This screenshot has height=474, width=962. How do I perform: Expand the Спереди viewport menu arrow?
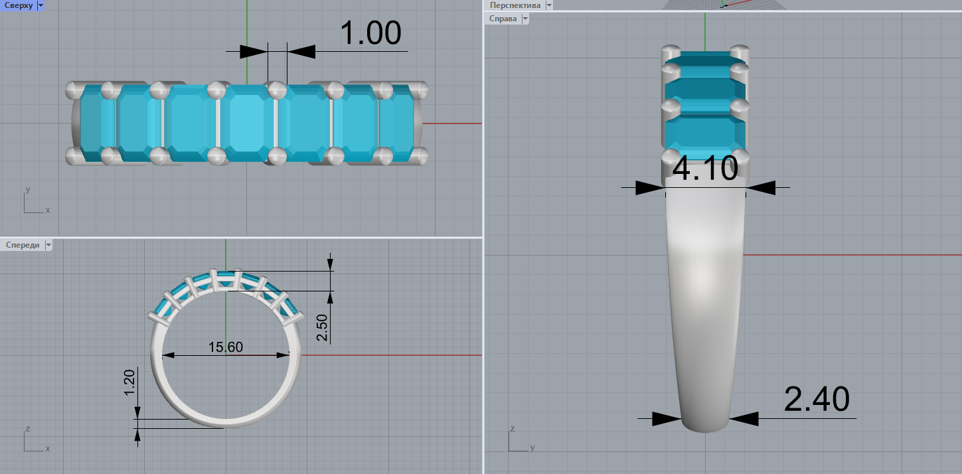click(x=48, y=245)
